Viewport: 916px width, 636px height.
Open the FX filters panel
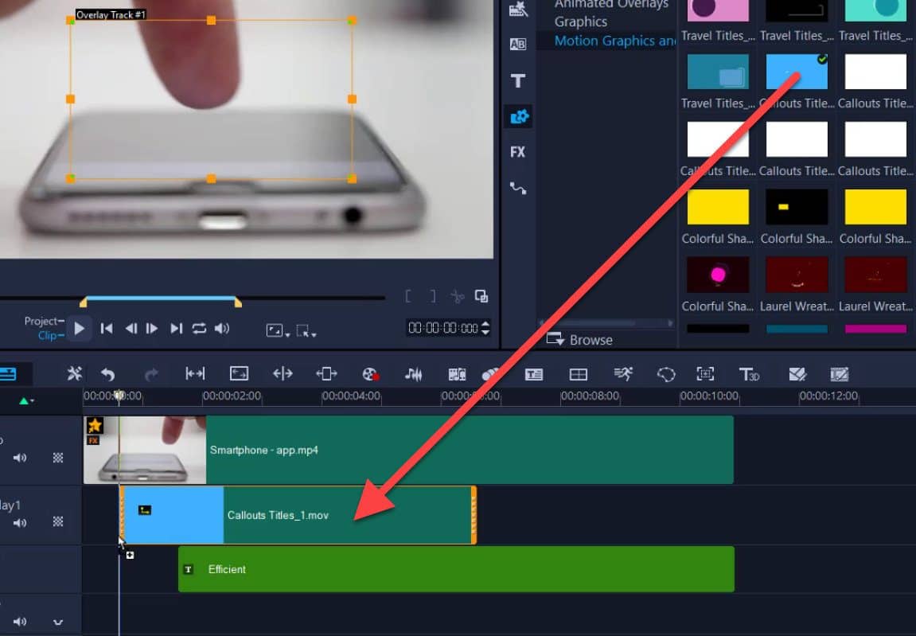coord(518,151)
